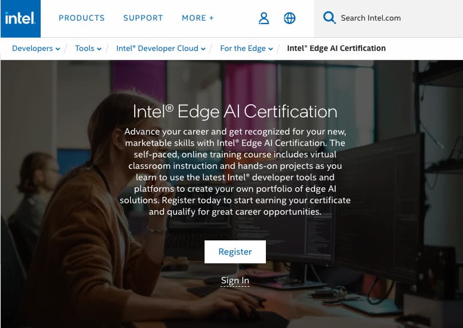Expand the Developers breadcrumb dropdown
Viewport: 463px width, 328px height.
pos(36,49)
